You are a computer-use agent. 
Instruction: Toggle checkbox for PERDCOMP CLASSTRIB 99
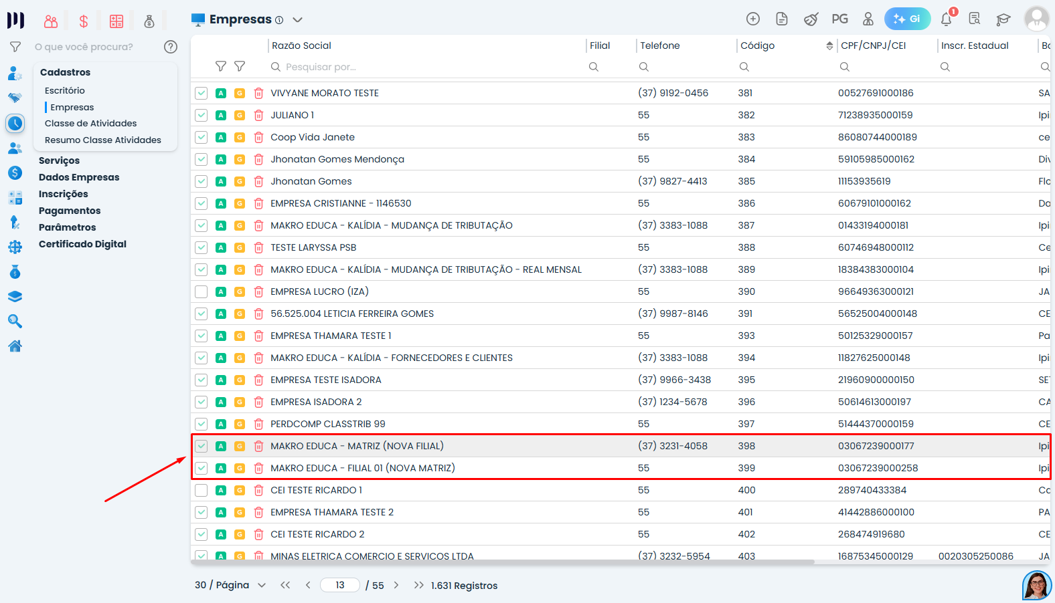click(201, 424)
